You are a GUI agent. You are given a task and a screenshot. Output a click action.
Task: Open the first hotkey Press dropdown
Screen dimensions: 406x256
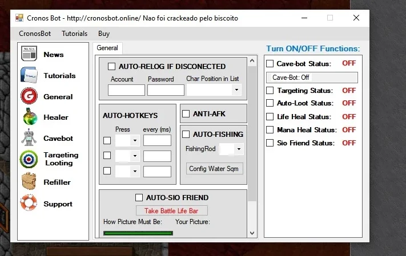pos(127,140)
